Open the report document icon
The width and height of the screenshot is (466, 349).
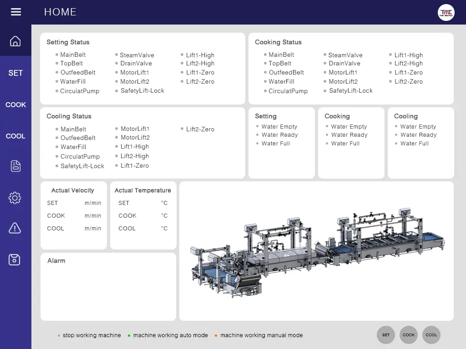(x=15, y=166)
